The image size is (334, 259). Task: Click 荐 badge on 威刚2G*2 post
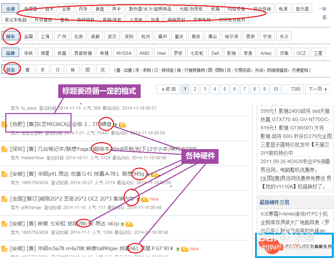[x=145, y=199]
